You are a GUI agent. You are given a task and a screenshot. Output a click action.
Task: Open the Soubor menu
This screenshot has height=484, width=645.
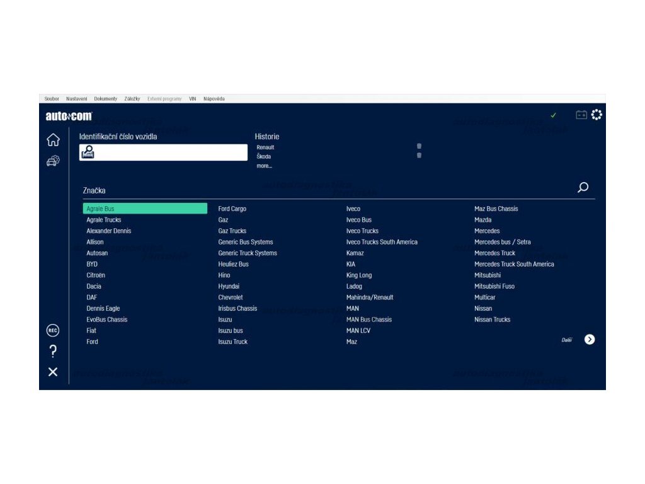click(52, 99)
